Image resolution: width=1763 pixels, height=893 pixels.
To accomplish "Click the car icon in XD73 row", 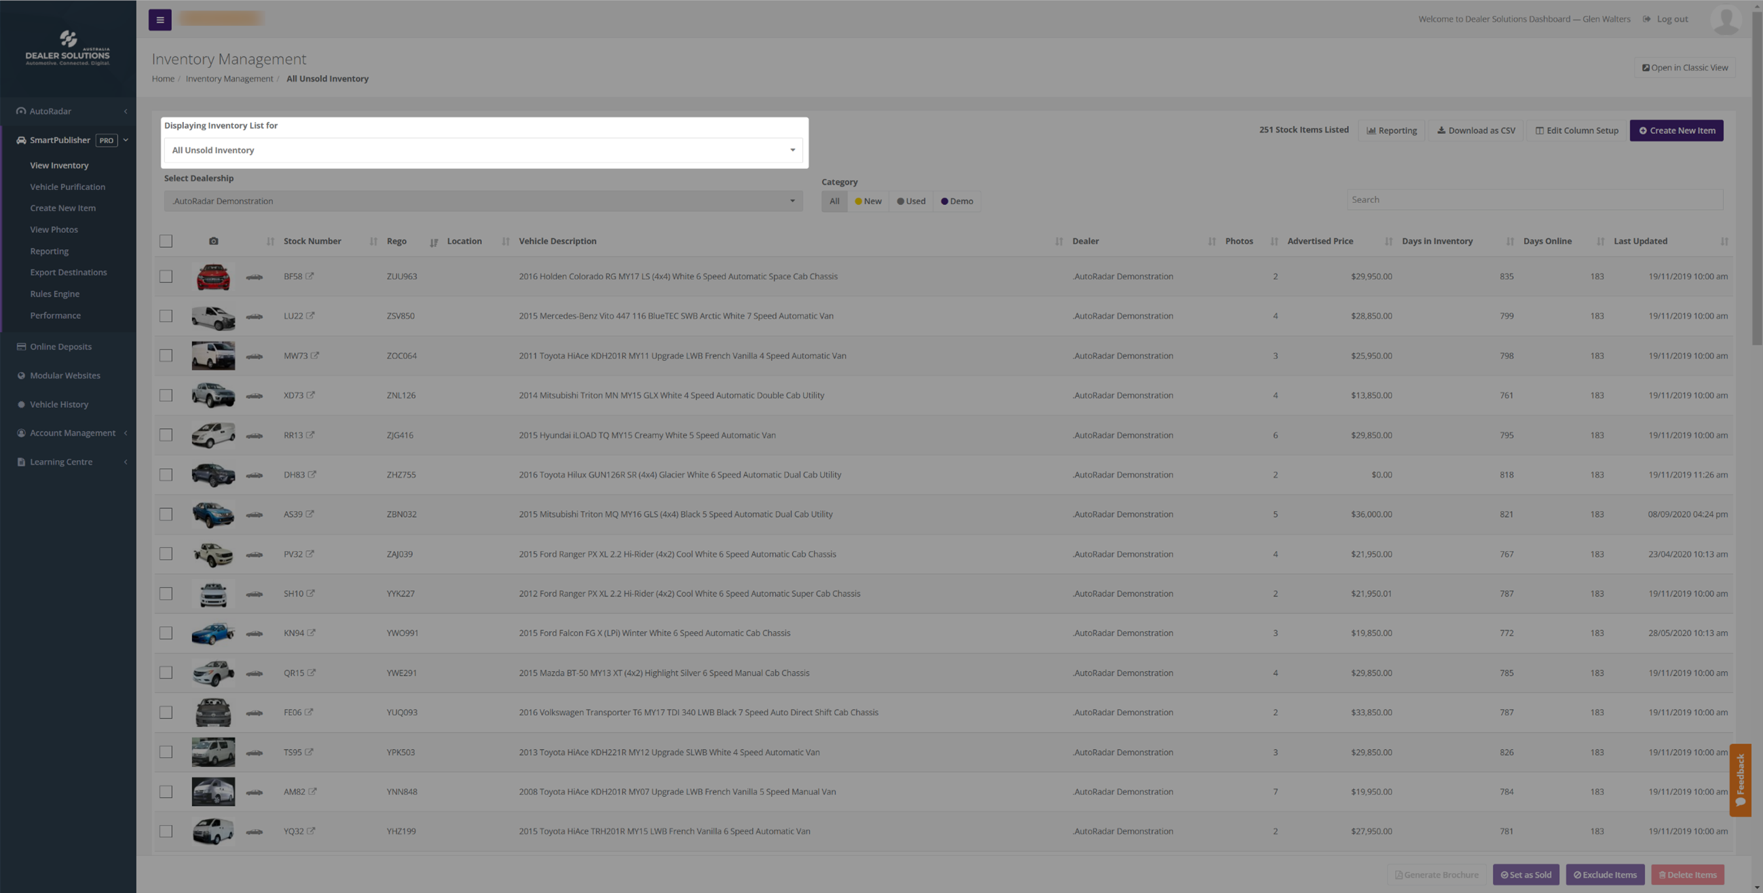I will [x=255, y=396].
